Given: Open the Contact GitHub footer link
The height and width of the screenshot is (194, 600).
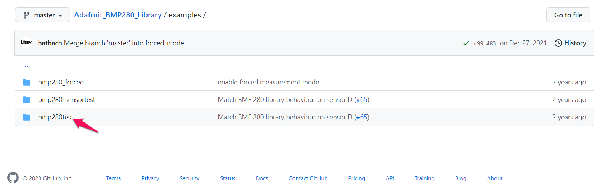Looking at the screenshot, I should (308, 178).
